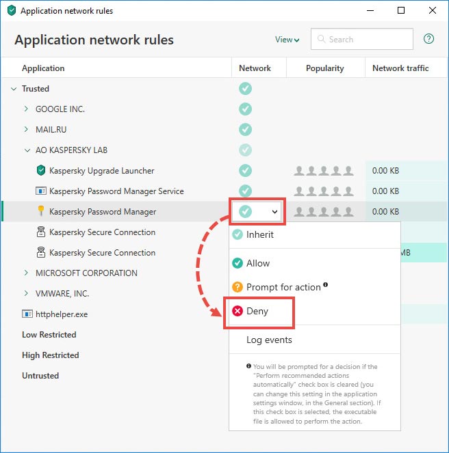The height and width of the screenshot is (453, 449).
Task: Expand the MICROSOFT CORPORATION group
Action: [x=26, y=273]
